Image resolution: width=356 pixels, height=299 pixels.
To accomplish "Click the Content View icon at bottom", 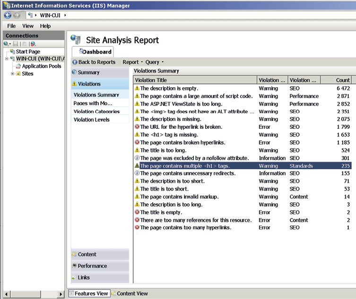I will (x=113, y=293).
